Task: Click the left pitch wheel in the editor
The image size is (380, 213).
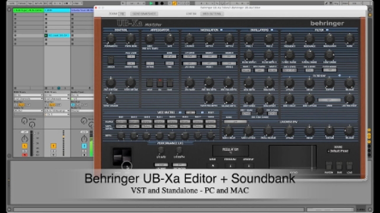Action: click(118, 157)
